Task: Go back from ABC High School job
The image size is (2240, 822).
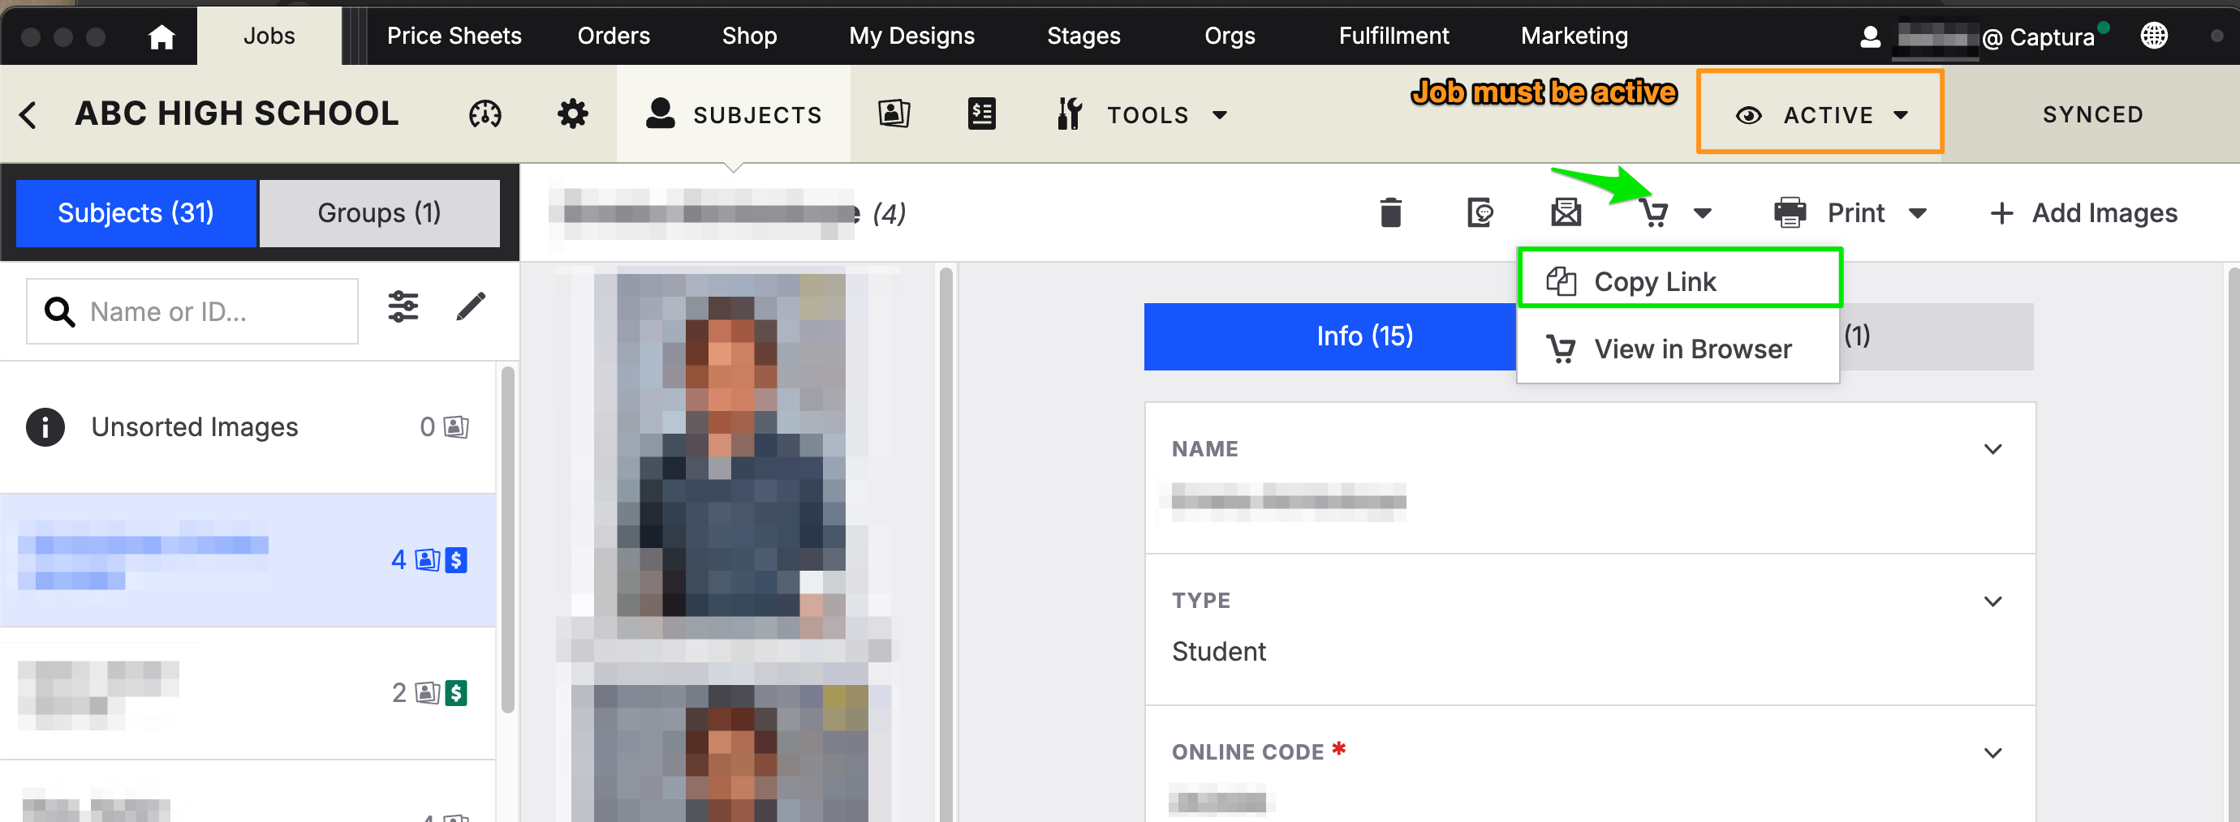Action: tap(28, 113)
